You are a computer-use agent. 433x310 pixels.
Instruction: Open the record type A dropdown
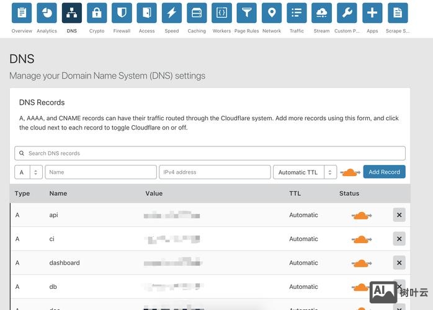(29, 172)
